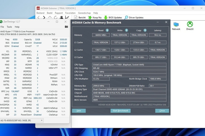Screen dimensions: 205x136
Task: Click the Start Benchmark button
Action: click(120, 111)
